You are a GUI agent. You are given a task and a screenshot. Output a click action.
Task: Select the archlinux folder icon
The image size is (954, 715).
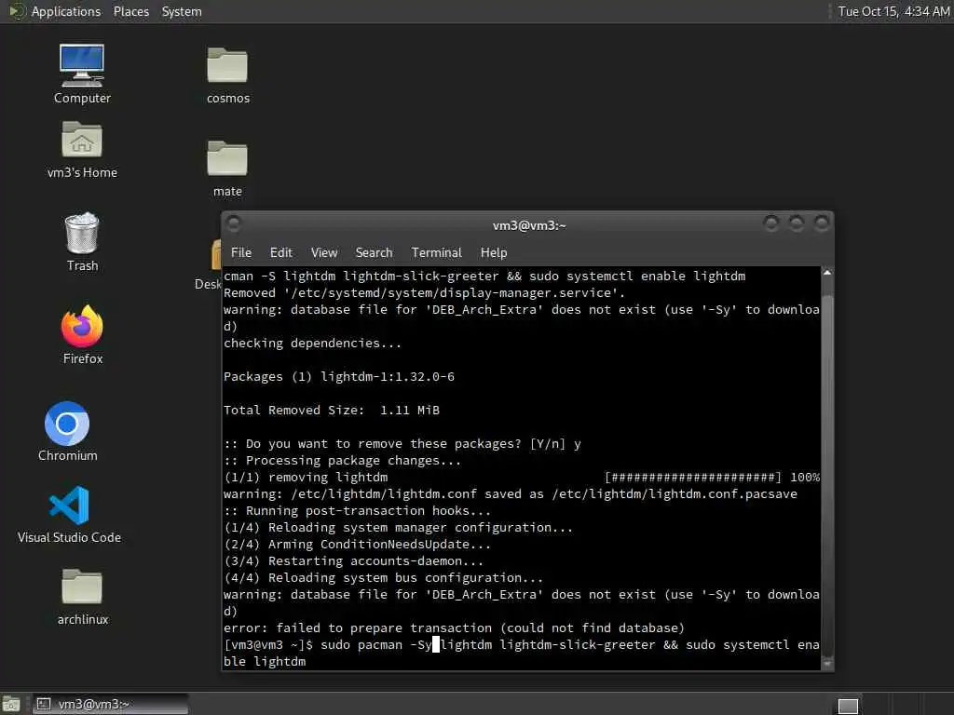[x=82, y=597]
